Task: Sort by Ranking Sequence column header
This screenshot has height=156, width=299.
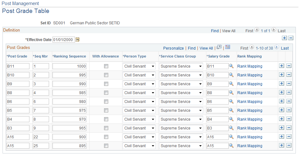Action: tap(69, 56)
